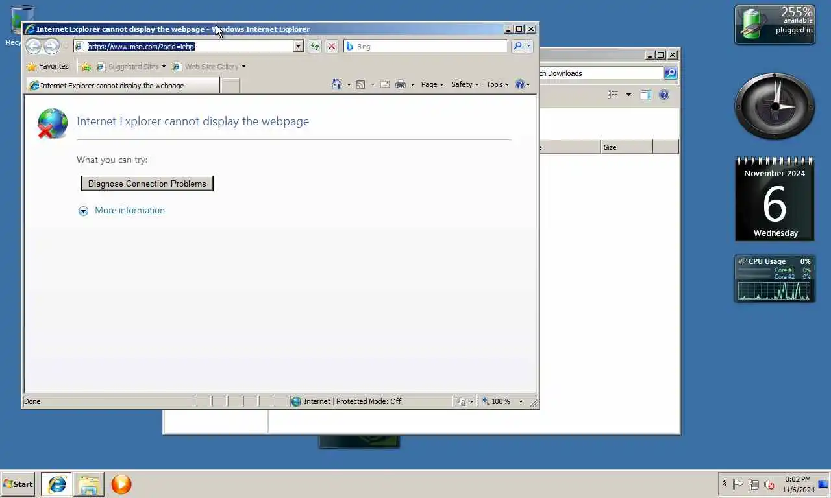This screenshot has height=498, width=831.
Task: Click the Action Center flag tray icon
Action: point(738,484)
